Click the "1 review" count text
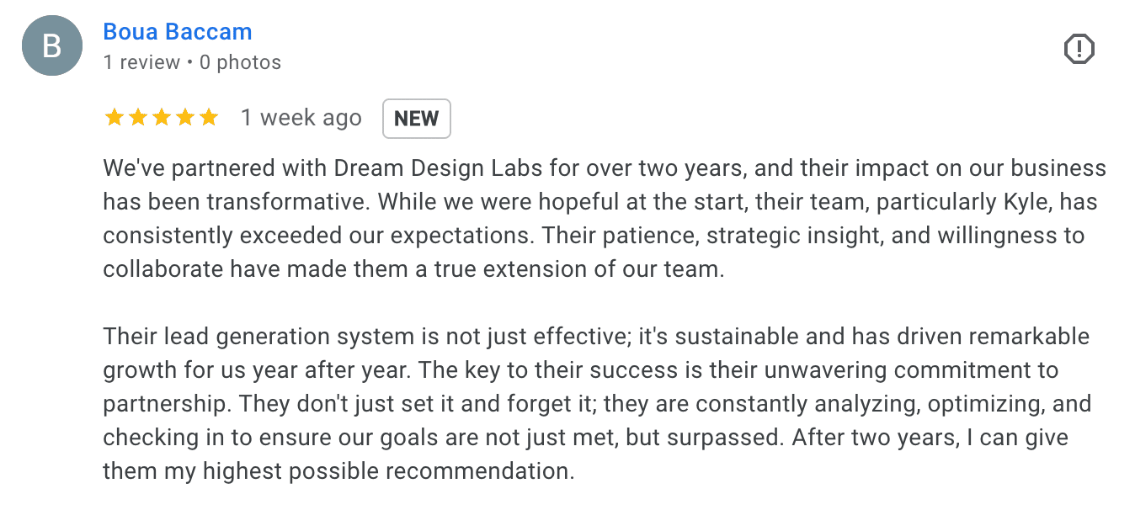The height and width of the screenshot is (510, 1135). tap(141, 62)
